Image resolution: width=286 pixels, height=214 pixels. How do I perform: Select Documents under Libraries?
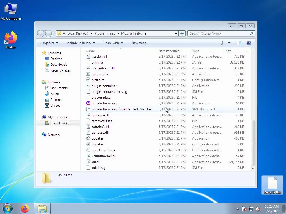[59, 88]
